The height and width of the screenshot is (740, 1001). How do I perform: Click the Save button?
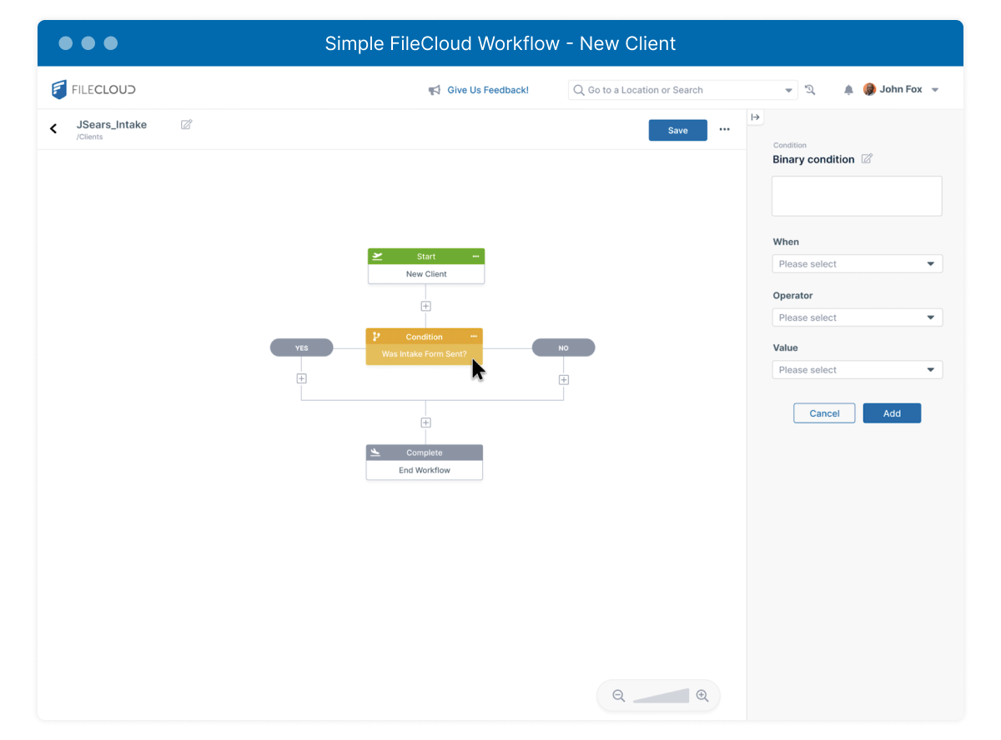678,130
